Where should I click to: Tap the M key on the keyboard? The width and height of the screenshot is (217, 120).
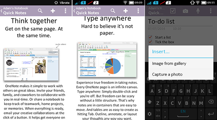(201, 102)
